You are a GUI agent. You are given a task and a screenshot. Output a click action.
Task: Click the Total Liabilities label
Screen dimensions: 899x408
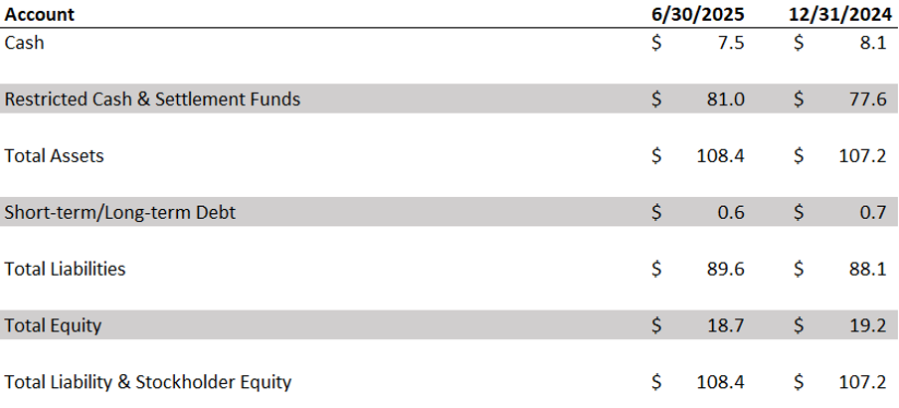point(65,269)
